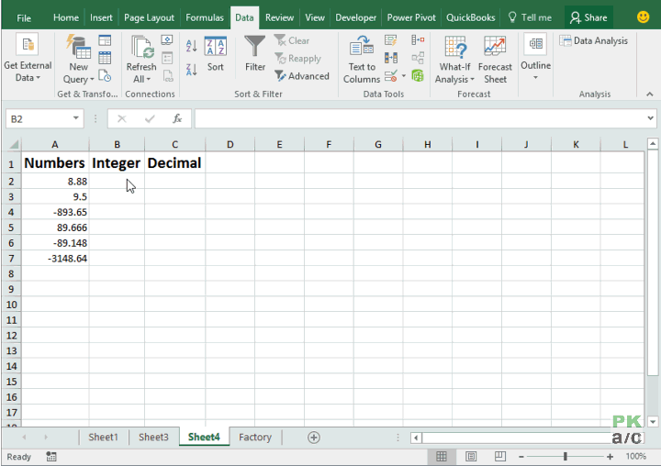This screenshot has width=661, height=466.
Task: Click the Zoom In plus button
Action: (610, 456)
